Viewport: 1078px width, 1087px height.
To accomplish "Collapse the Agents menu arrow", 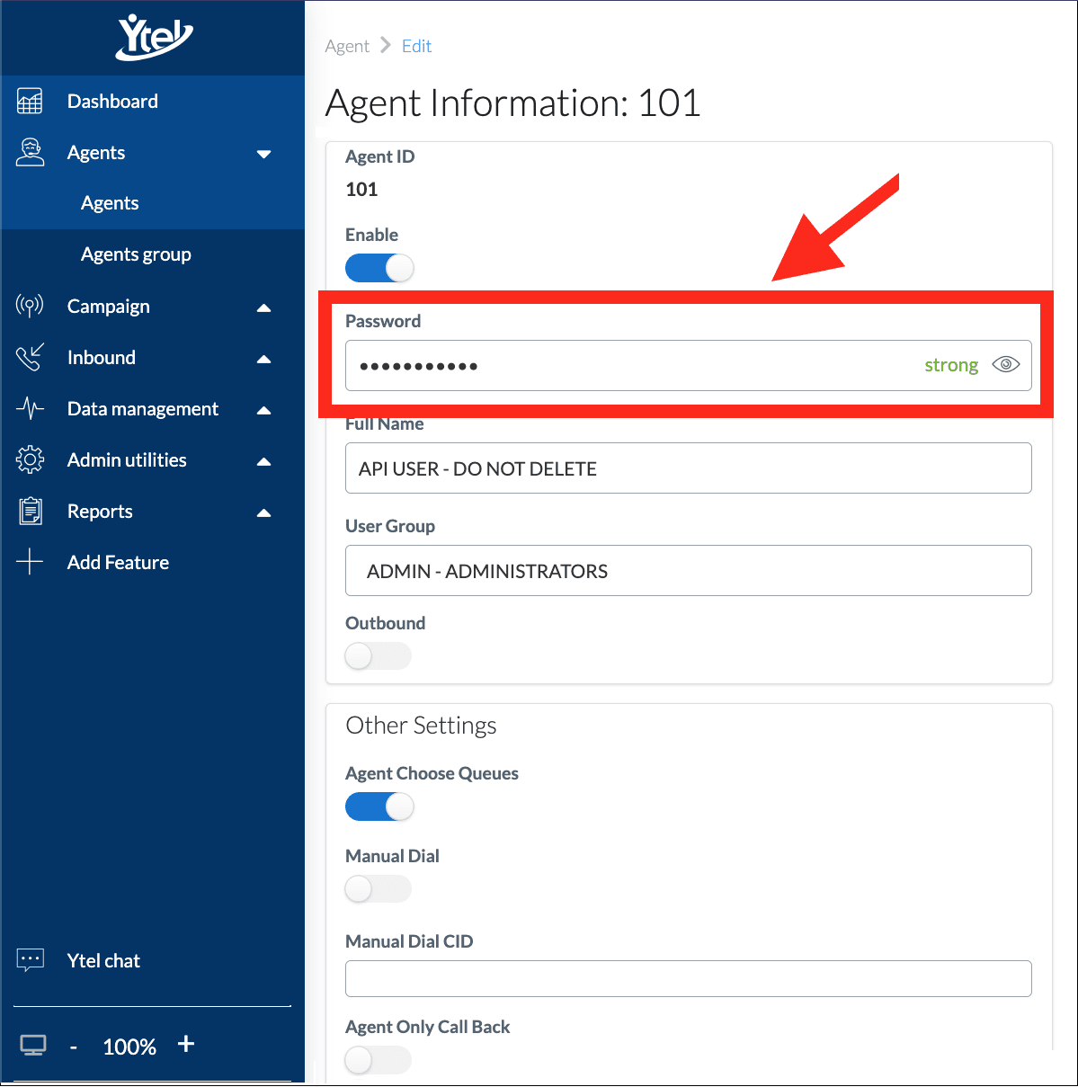I will point(263,154).
